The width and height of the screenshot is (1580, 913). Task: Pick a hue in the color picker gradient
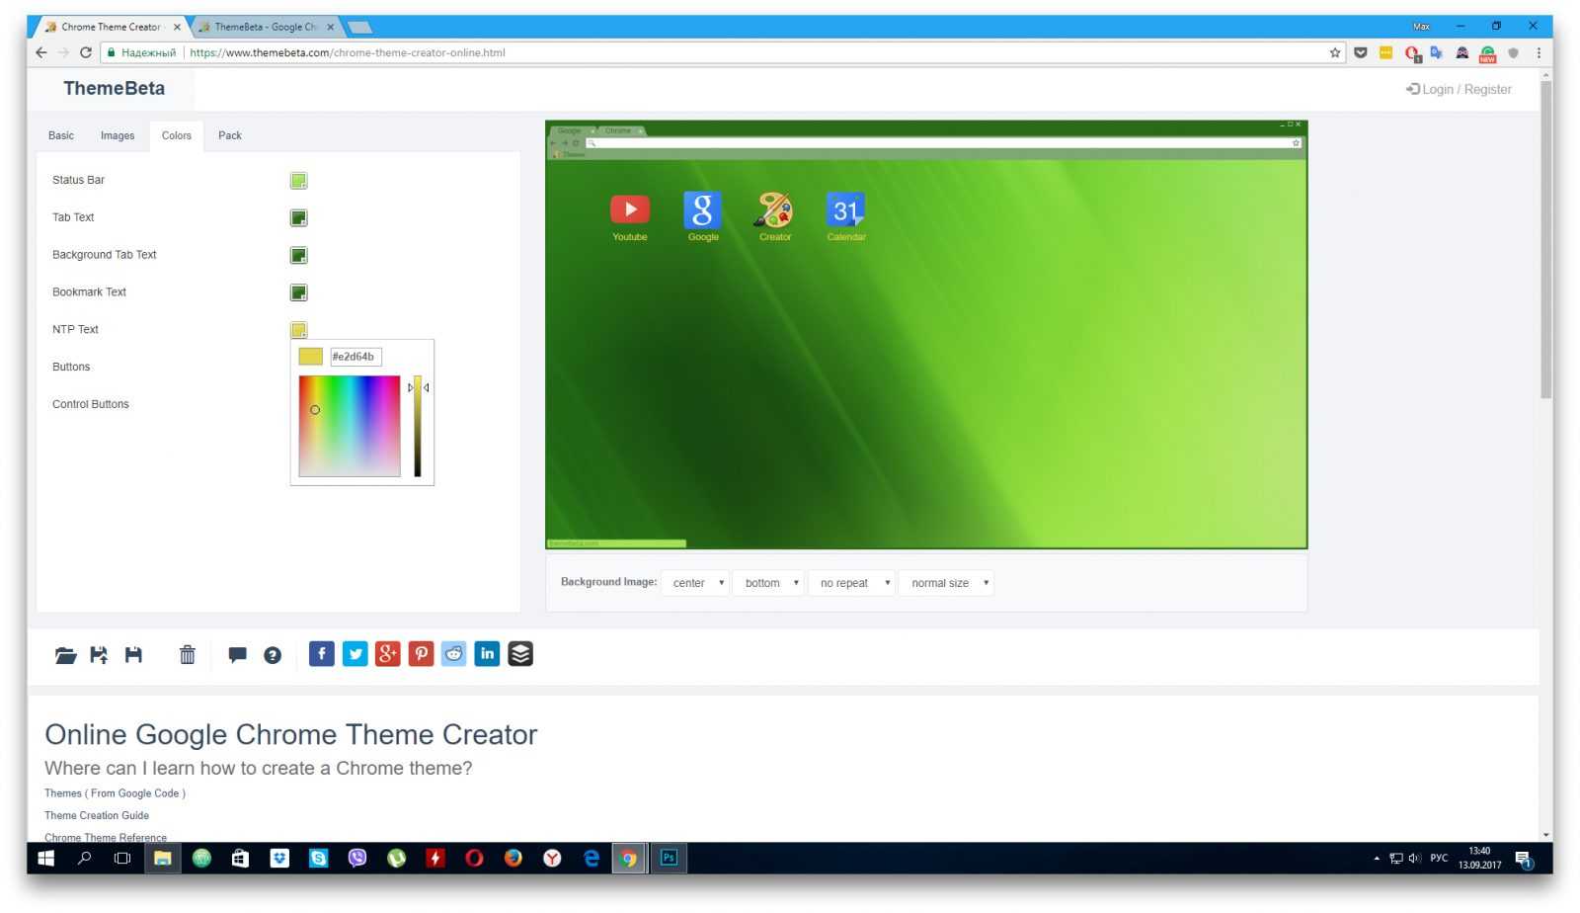click(x=350, y=426)
